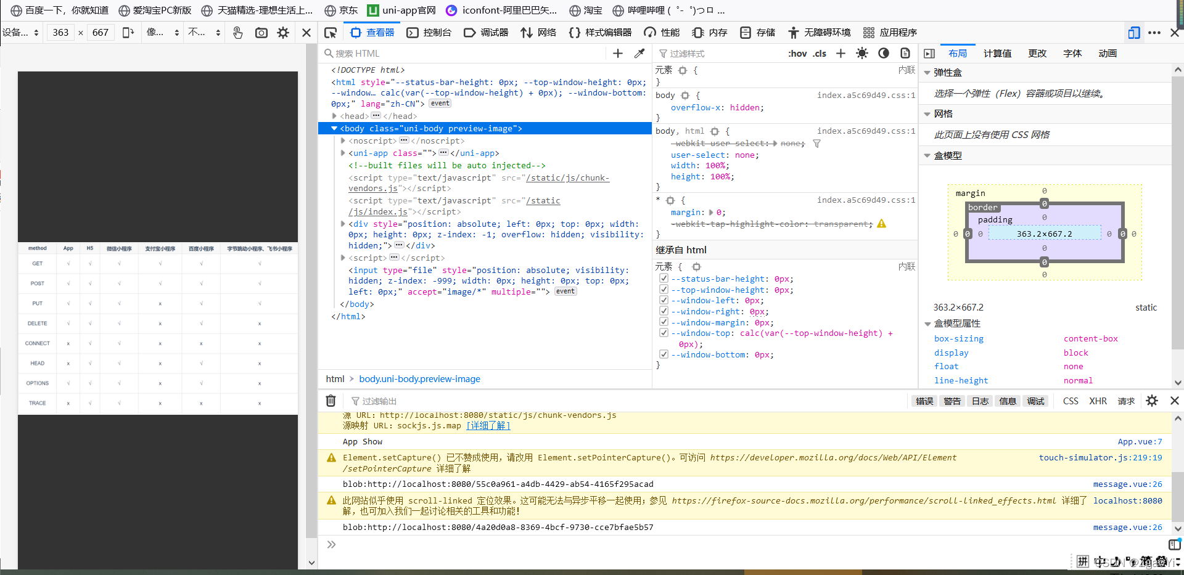The image size is (1184, 575).
Task: Uncheck the --window-right property
Action: (x=664, y=311)
